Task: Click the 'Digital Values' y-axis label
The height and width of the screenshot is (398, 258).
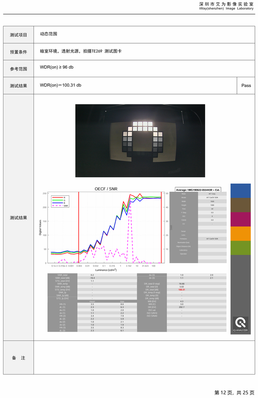Action: pos(40,227)
